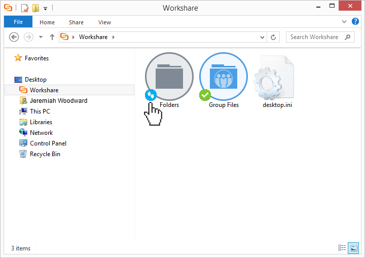The height and width of the screenshot is (258, 365).
Task: Open the Share ribbon tab
Action: coord(77,22)
